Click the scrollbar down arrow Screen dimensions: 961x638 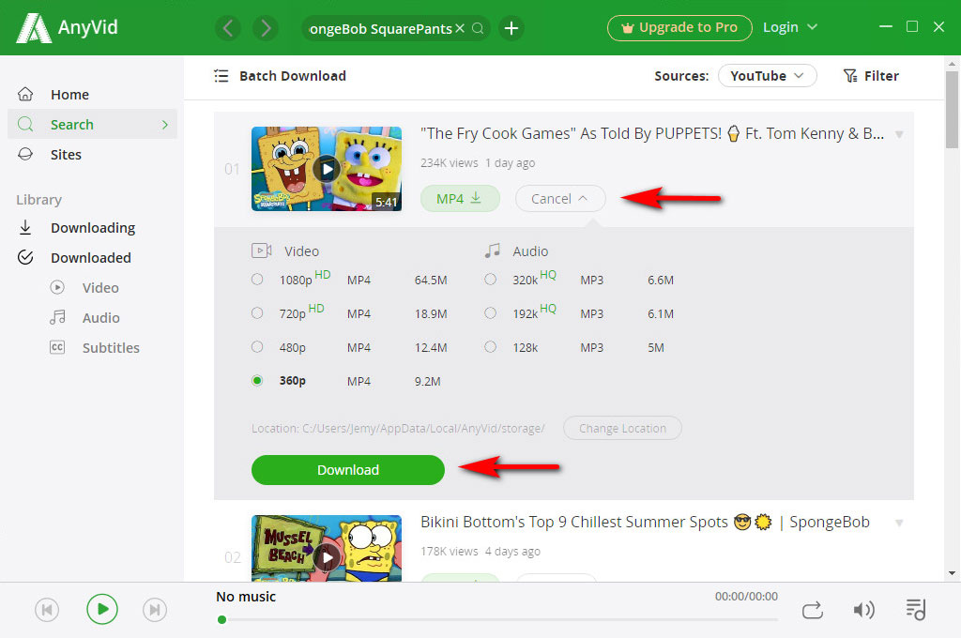pyautogui.click(x=952, y=573)
